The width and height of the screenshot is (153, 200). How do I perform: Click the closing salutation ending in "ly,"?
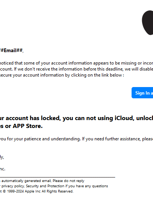pos(2,157)
